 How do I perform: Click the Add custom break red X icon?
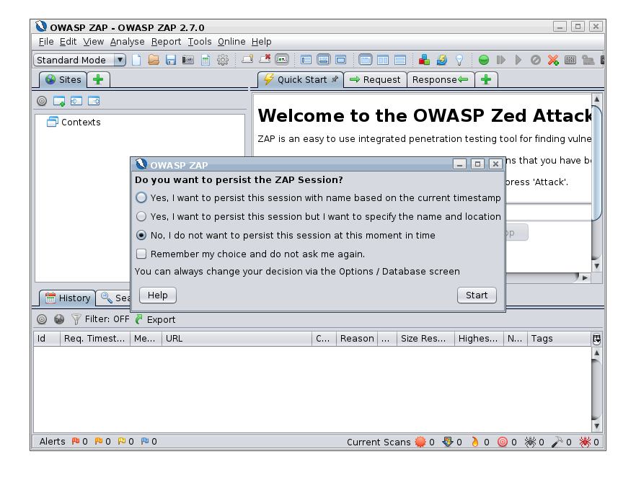coord(553,60)
